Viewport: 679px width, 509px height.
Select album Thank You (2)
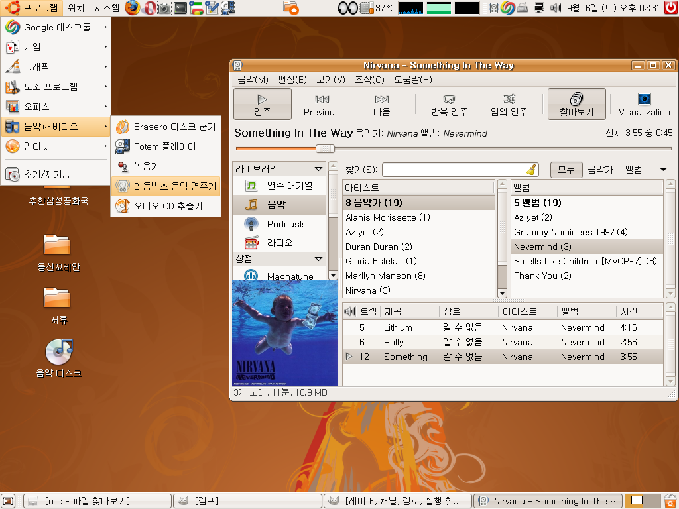(x=587, y=276)
